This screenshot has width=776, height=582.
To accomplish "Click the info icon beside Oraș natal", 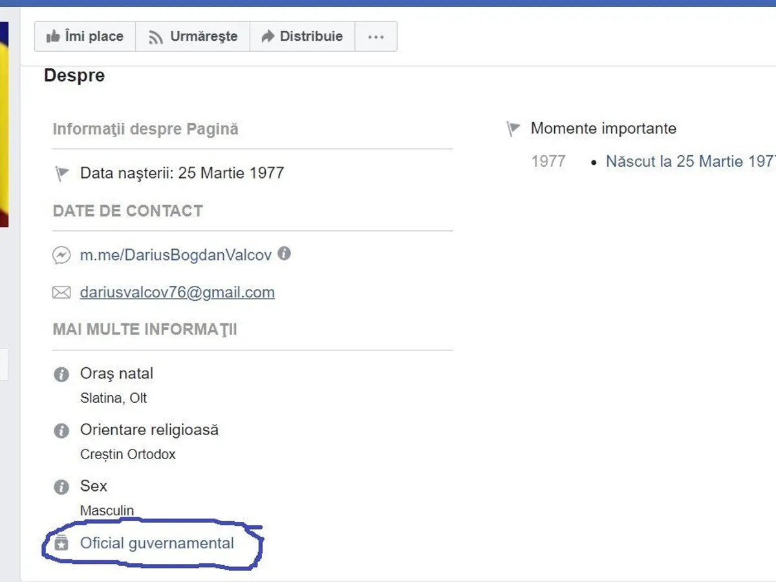I will (x=61, y=374).
